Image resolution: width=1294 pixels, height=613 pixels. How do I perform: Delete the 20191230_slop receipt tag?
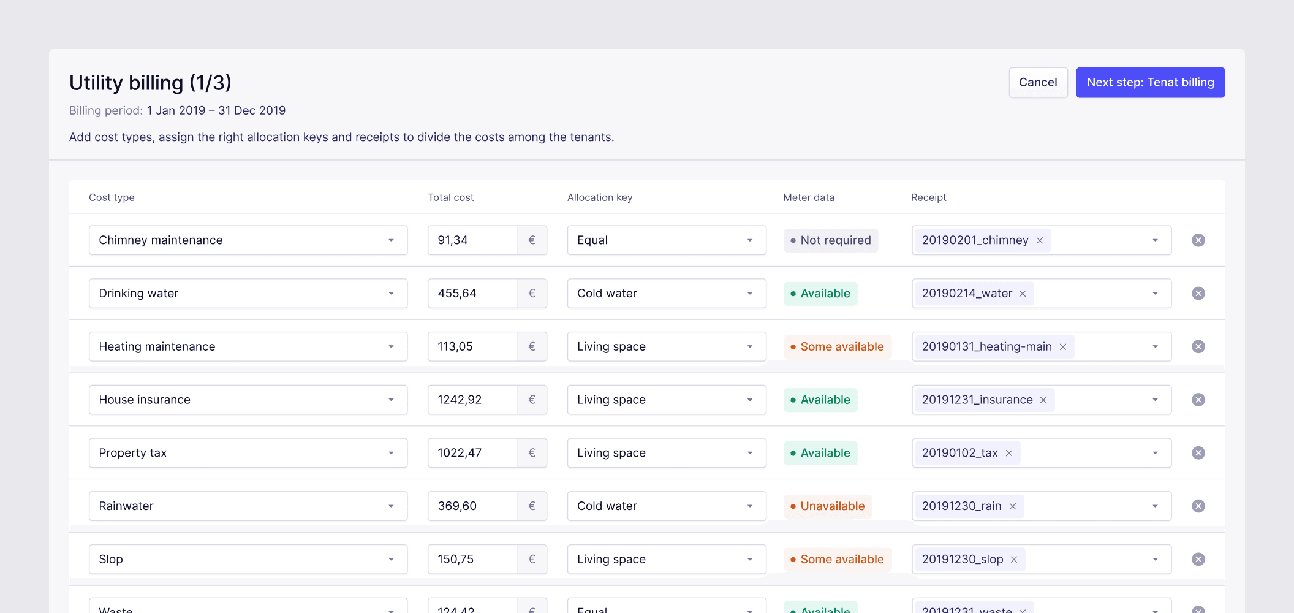[1014, 559]
